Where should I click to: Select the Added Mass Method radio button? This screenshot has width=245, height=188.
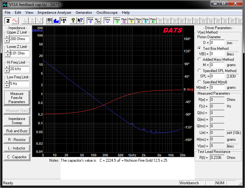pyautogui.click(x=199, y=59)
